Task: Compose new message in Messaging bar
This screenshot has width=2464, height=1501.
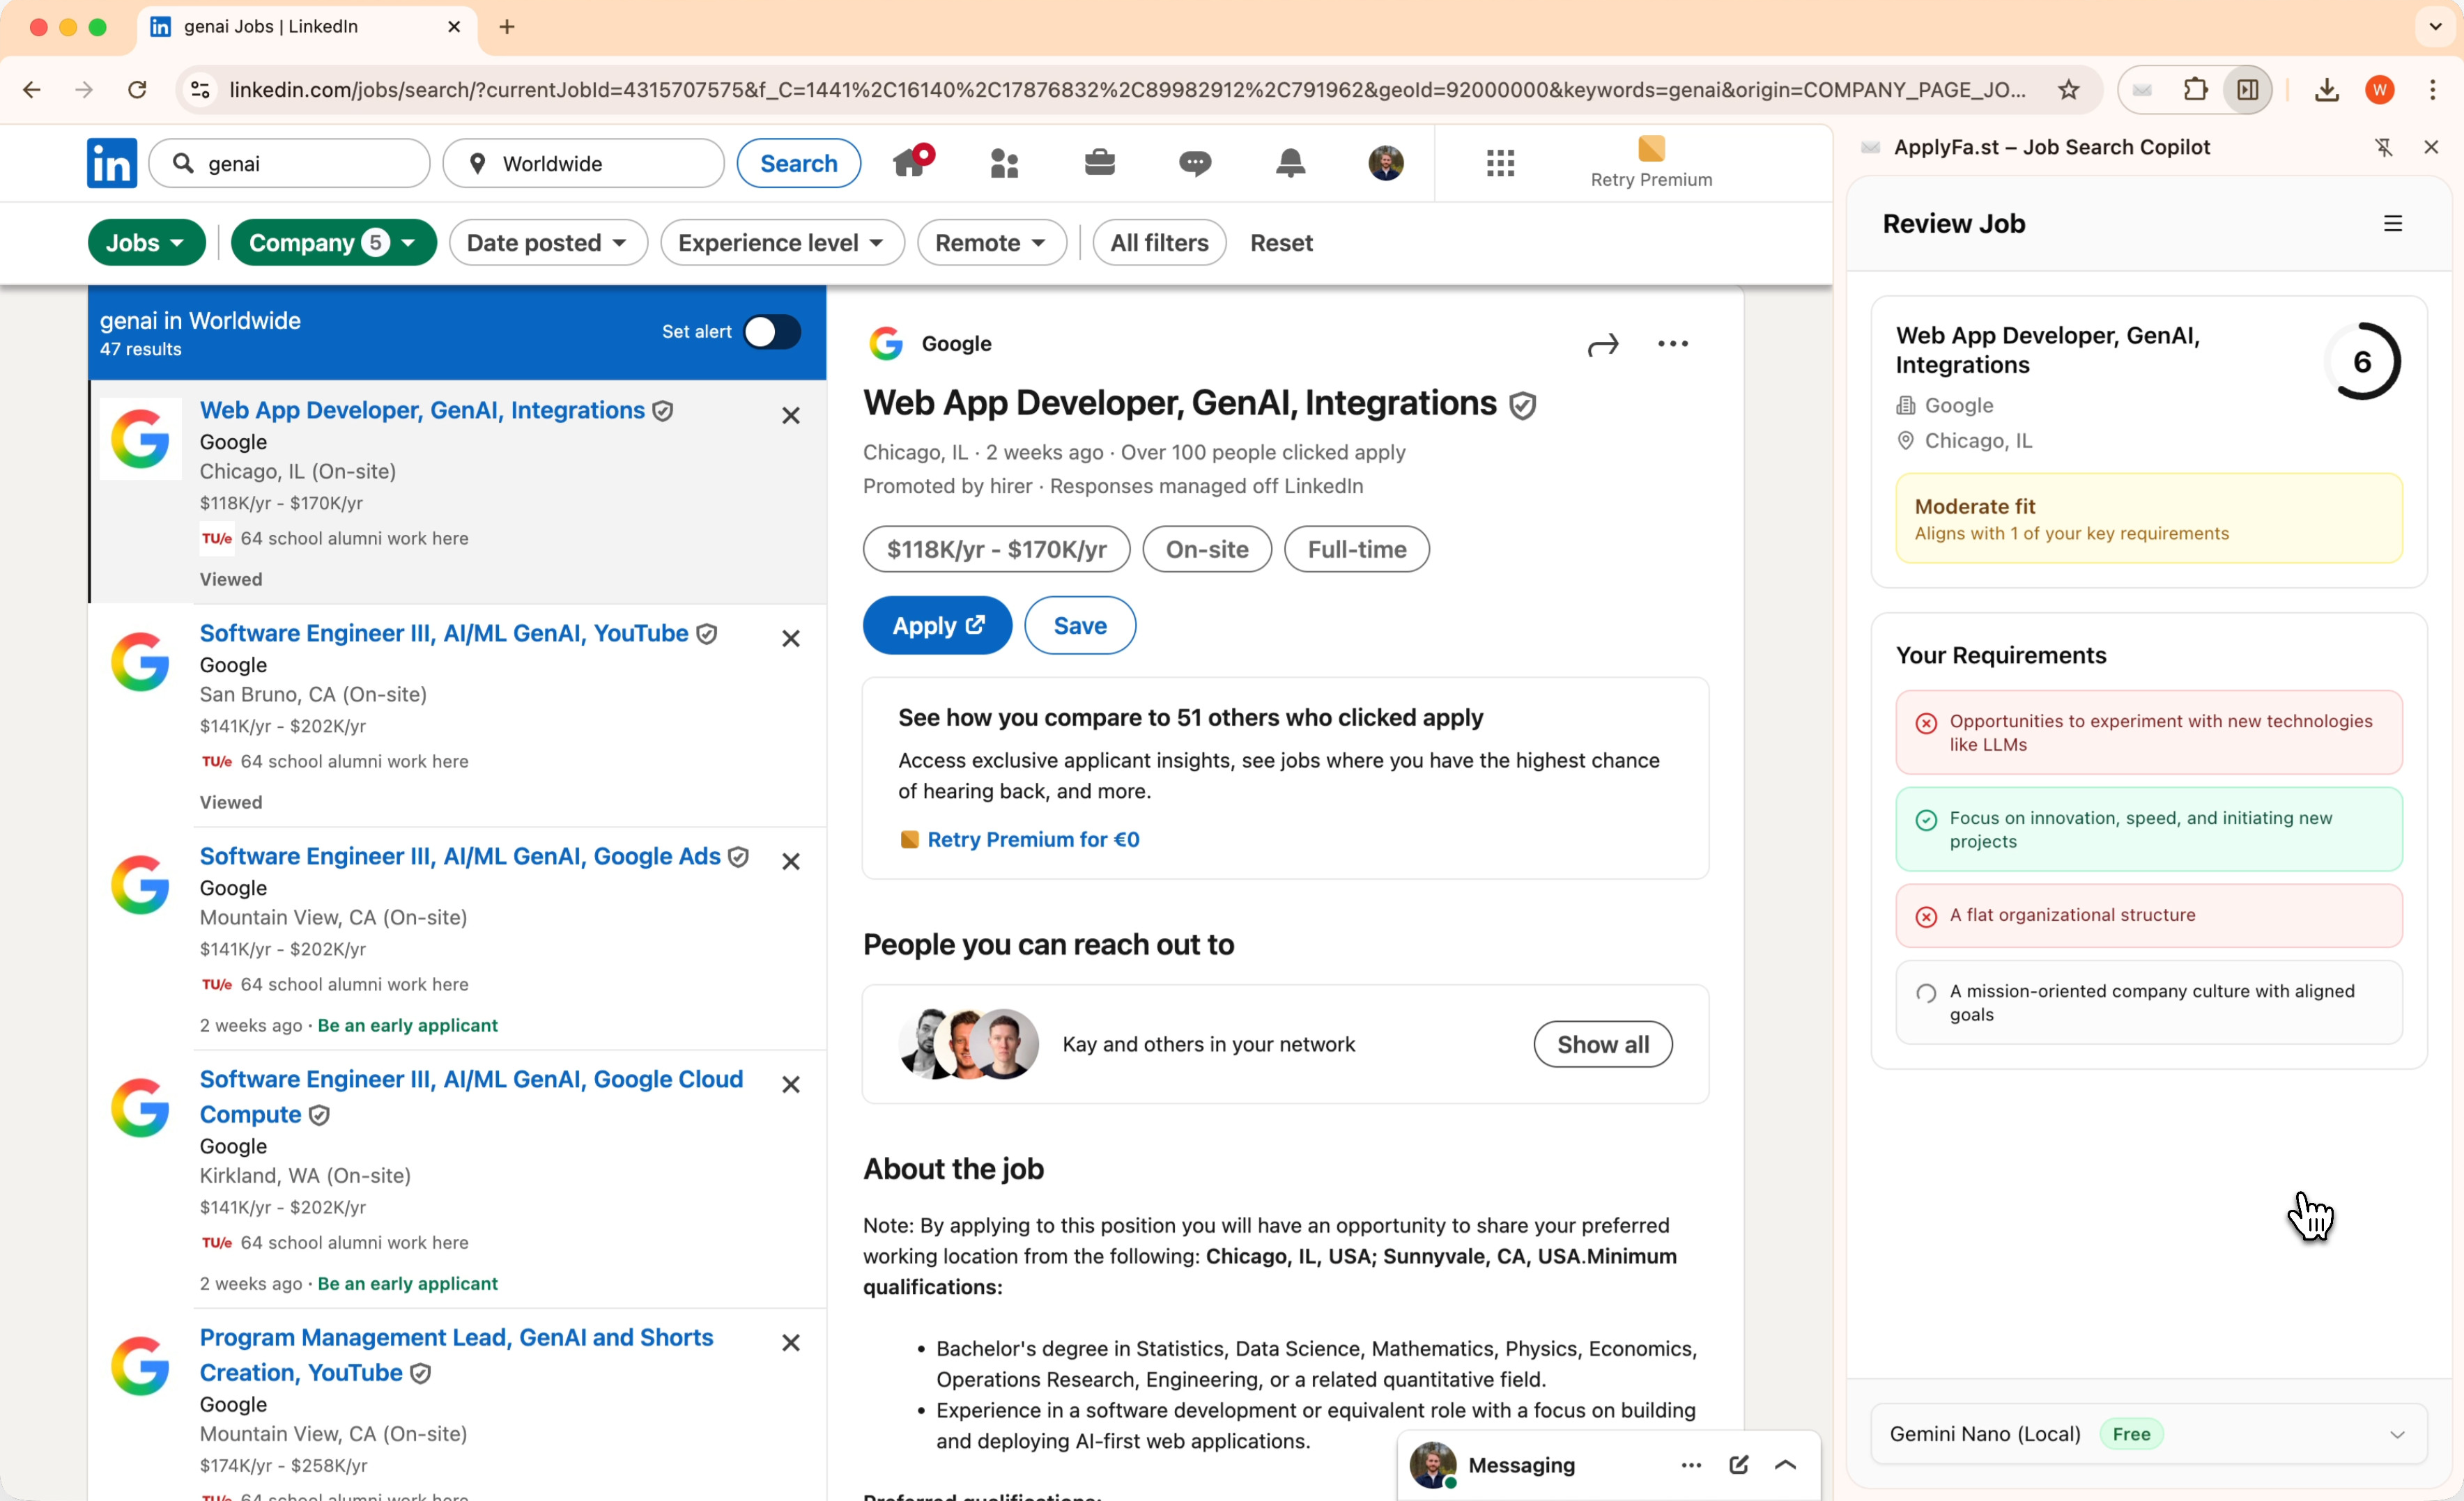Action: tap(1738, 1465)
